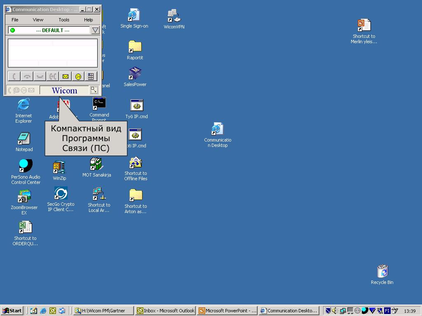
Task: Click the hang up call button
Action: click(x=27, y=77)
